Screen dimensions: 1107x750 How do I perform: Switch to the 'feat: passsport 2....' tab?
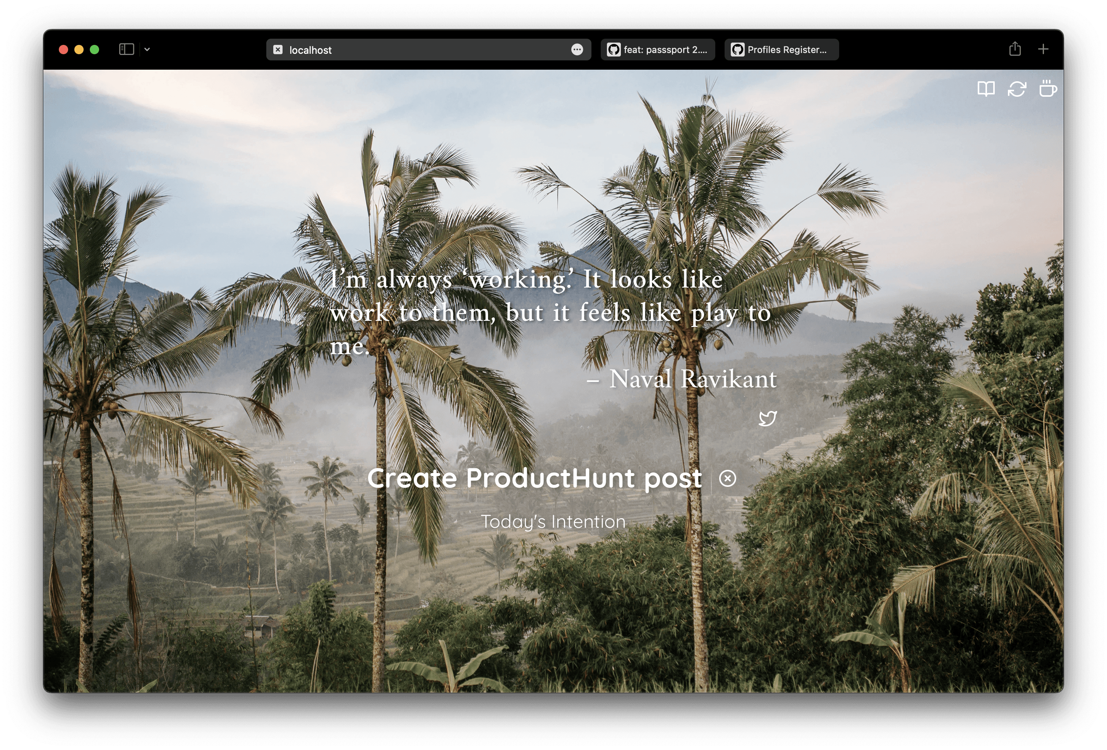(657, 50)
